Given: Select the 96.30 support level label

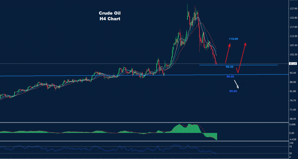Looking at the screenshot, I should coord(230,67).
